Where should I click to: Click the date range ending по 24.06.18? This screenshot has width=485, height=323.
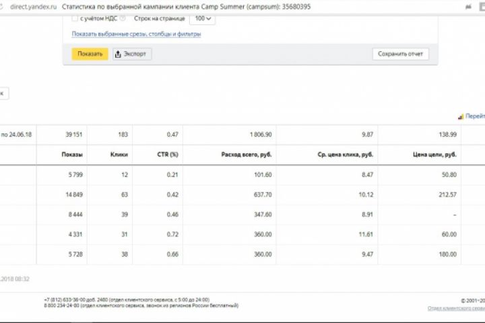16,135
